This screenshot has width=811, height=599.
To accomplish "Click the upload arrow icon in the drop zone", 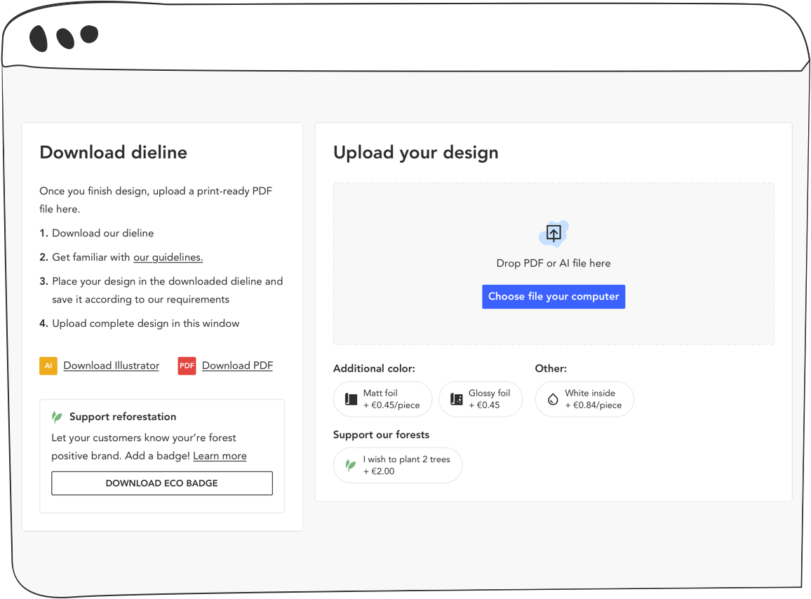I will click(554, 234).
